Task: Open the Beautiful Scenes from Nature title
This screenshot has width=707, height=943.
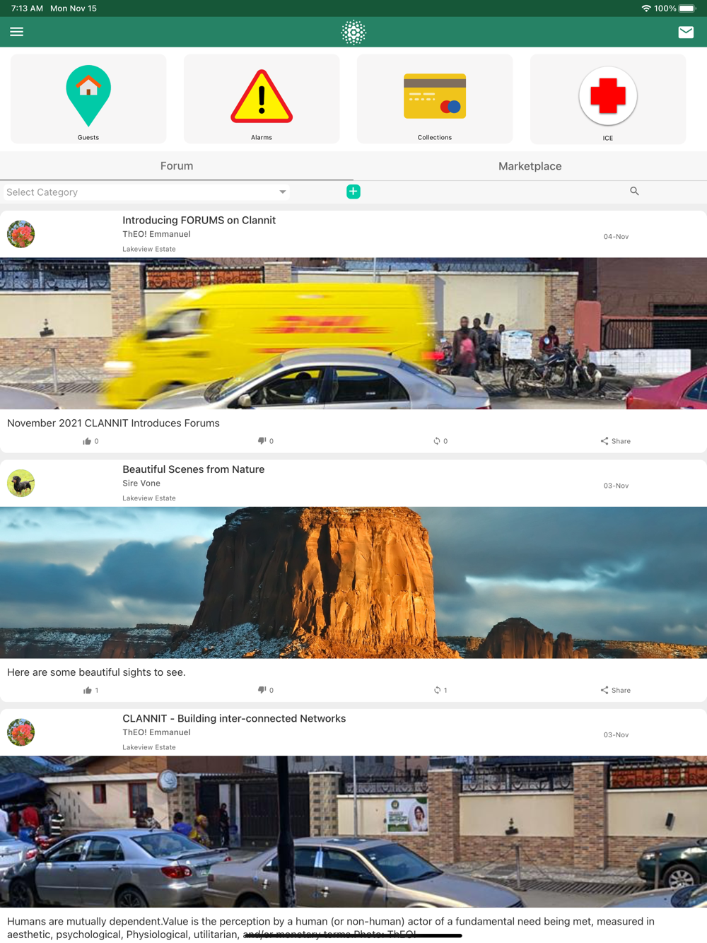Action: pyautogui.click(x=193, y=469)
